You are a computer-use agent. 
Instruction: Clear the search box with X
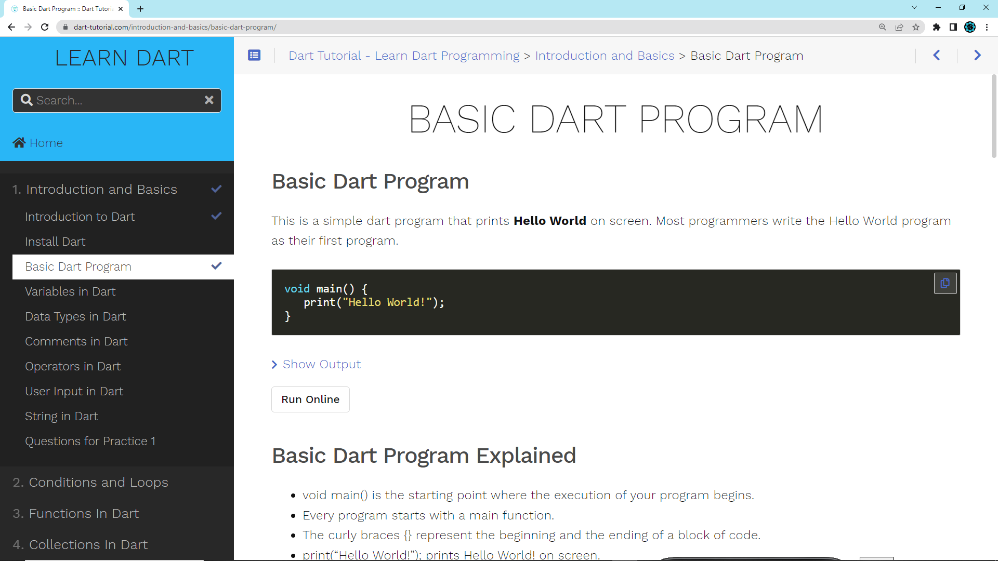pos(209,100)
